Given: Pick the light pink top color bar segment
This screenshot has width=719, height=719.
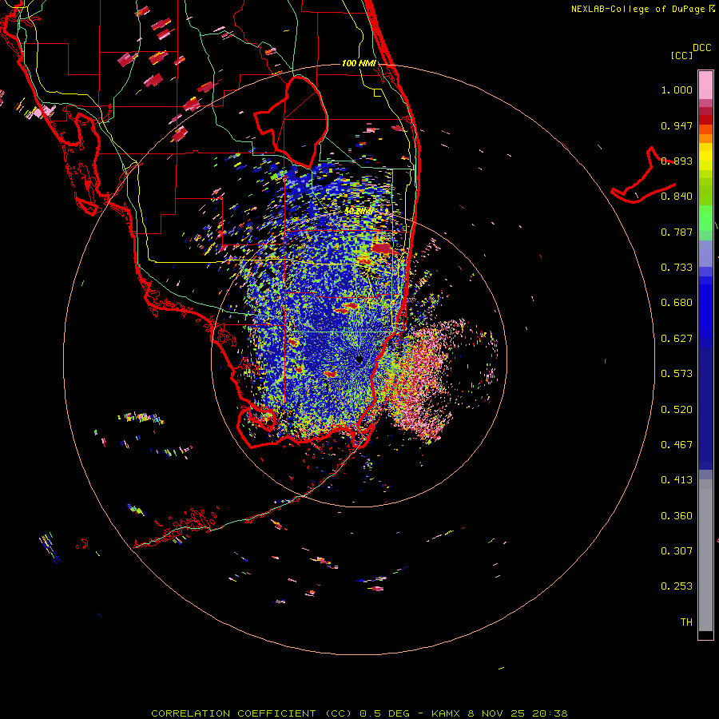Looking at the screenshot, I should point(705,85).
